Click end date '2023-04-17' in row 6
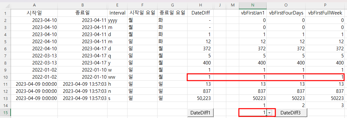Image resolution: width=347 pixels, height=118 pixels. [x=83, y=49]
